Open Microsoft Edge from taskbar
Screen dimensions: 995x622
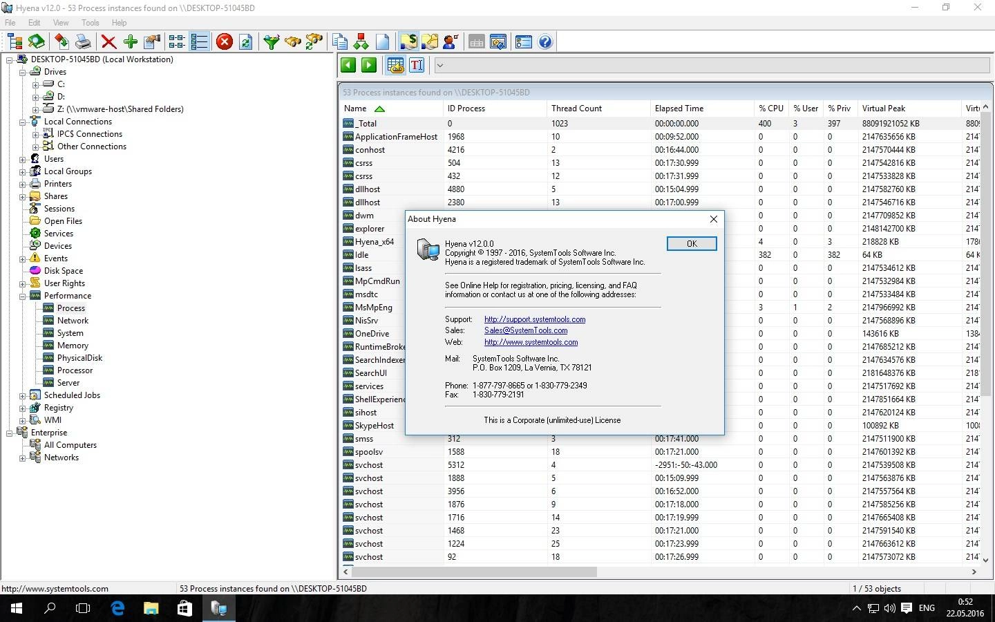pyautogui.click(x=117, y=608)
